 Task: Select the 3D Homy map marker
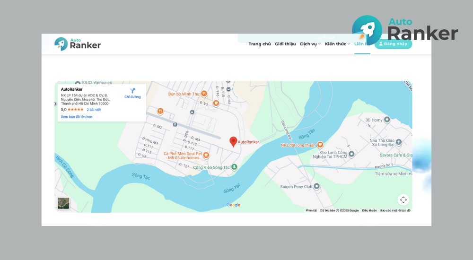pyautogui.click(x=387, y=120)
